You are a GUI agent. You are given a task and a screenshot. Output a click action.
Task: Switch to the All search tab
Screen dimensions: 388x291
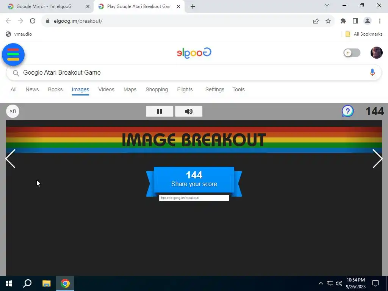coord(14,89)
